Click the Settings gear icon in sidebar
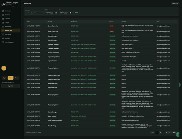182x139 pixels. point(3,38)
